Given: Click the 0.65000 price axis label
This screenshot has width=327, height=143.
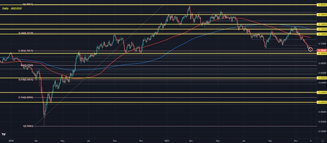Looking at the screenshot, I should (322, 78).
